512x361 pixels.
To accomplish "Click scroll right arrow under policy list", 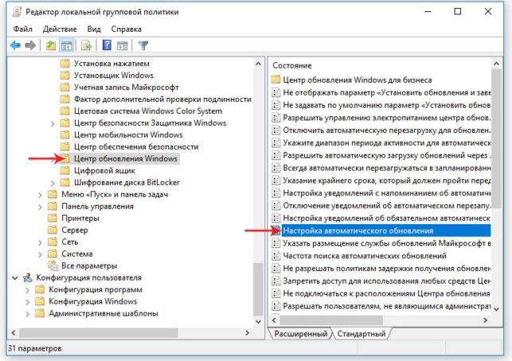I will click(485, 320).
